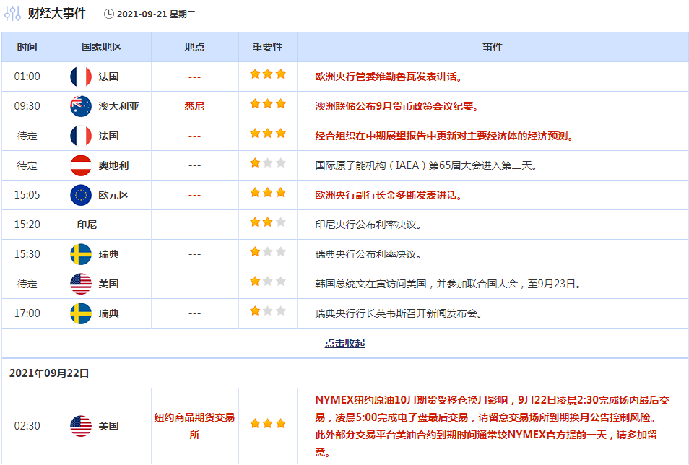Click the clock icon next to the date
Image resolution: width=689 pixels, height=465 pixels.
click(109, 14)
